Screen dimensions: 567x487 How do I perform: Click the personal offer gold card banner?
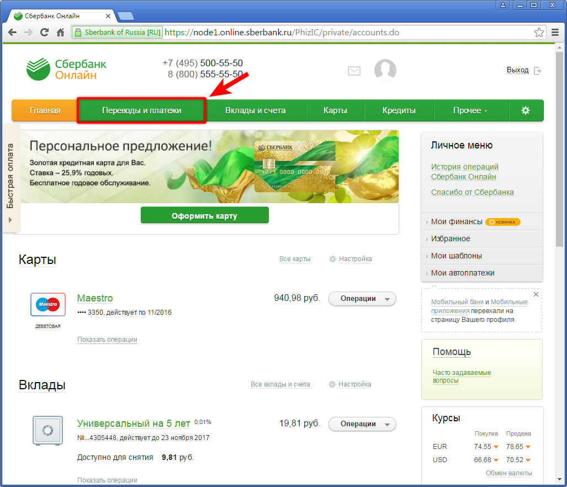(210, 167)
